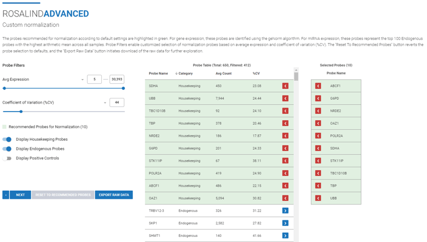This screenshot has width=427, height=242.
Task: Sort by %CV column header
Action: pos(256,73)
